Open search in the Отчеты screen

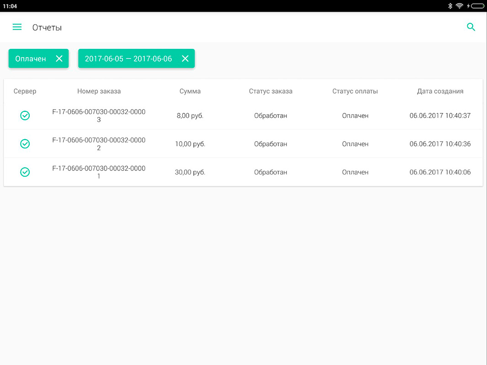pyautogui.click(x=471, y=27)
